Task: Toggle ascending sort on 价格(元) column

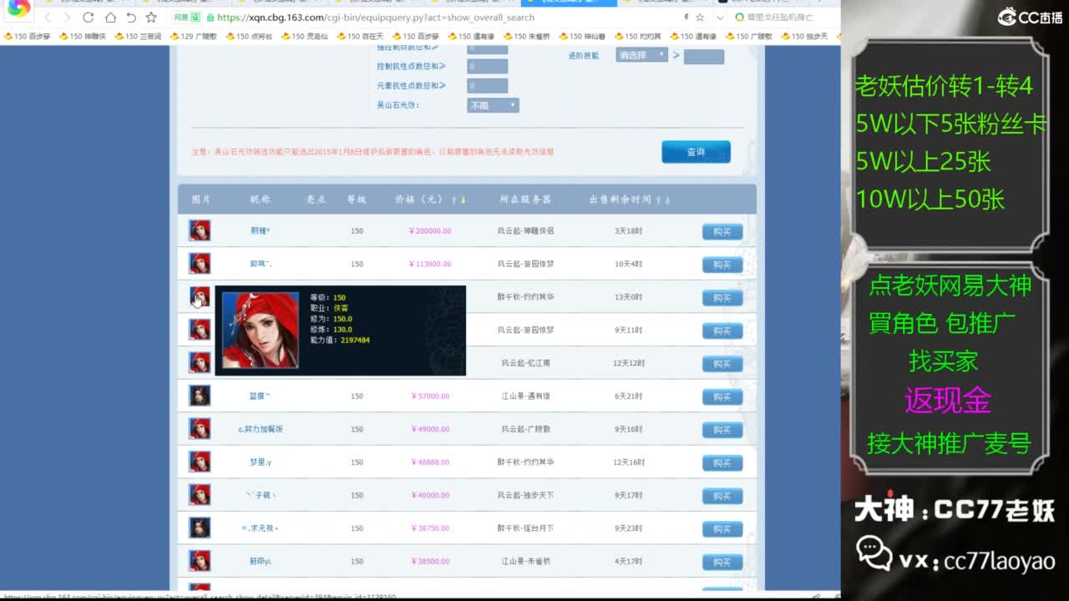Action: [453, 199]
